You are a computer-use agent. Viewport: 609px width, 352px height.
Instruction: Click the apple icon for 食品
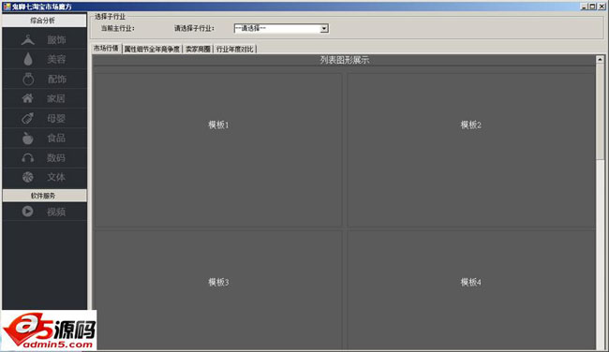[x=27, y=138]
